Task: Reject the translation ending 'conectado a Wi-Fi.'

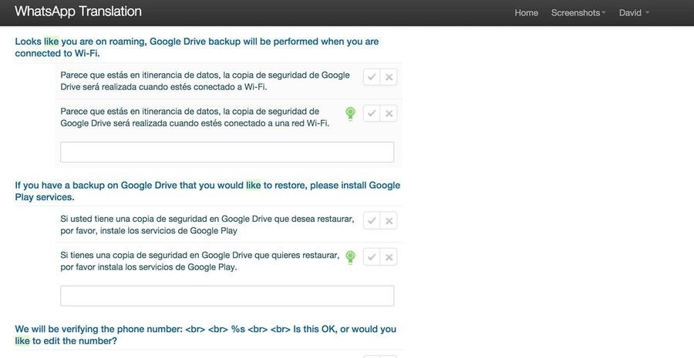Action: pos(389,77)
